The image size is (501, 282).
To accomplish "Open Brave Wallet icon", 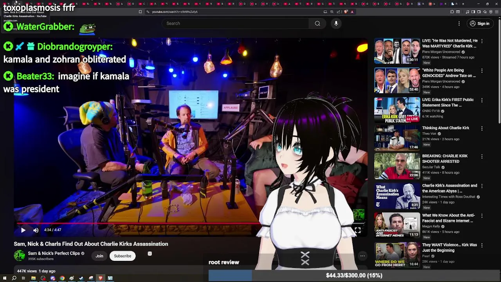I will click(479, 12).
